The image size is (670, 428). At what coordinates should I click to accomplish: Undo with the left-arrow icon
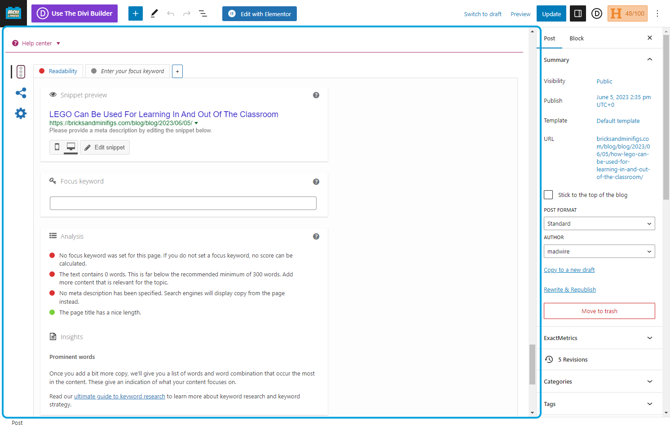coord(171,13)
